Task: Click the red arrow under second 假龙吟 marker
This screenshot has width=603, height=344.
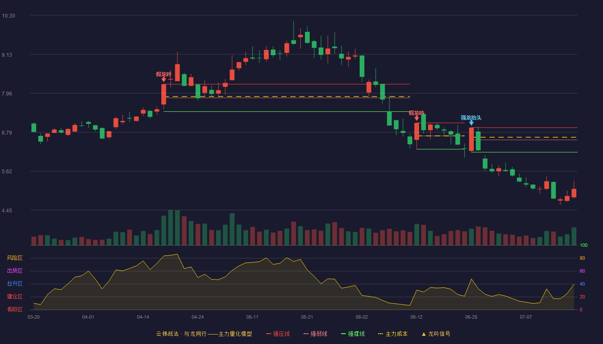Action: tap(417, 118)
